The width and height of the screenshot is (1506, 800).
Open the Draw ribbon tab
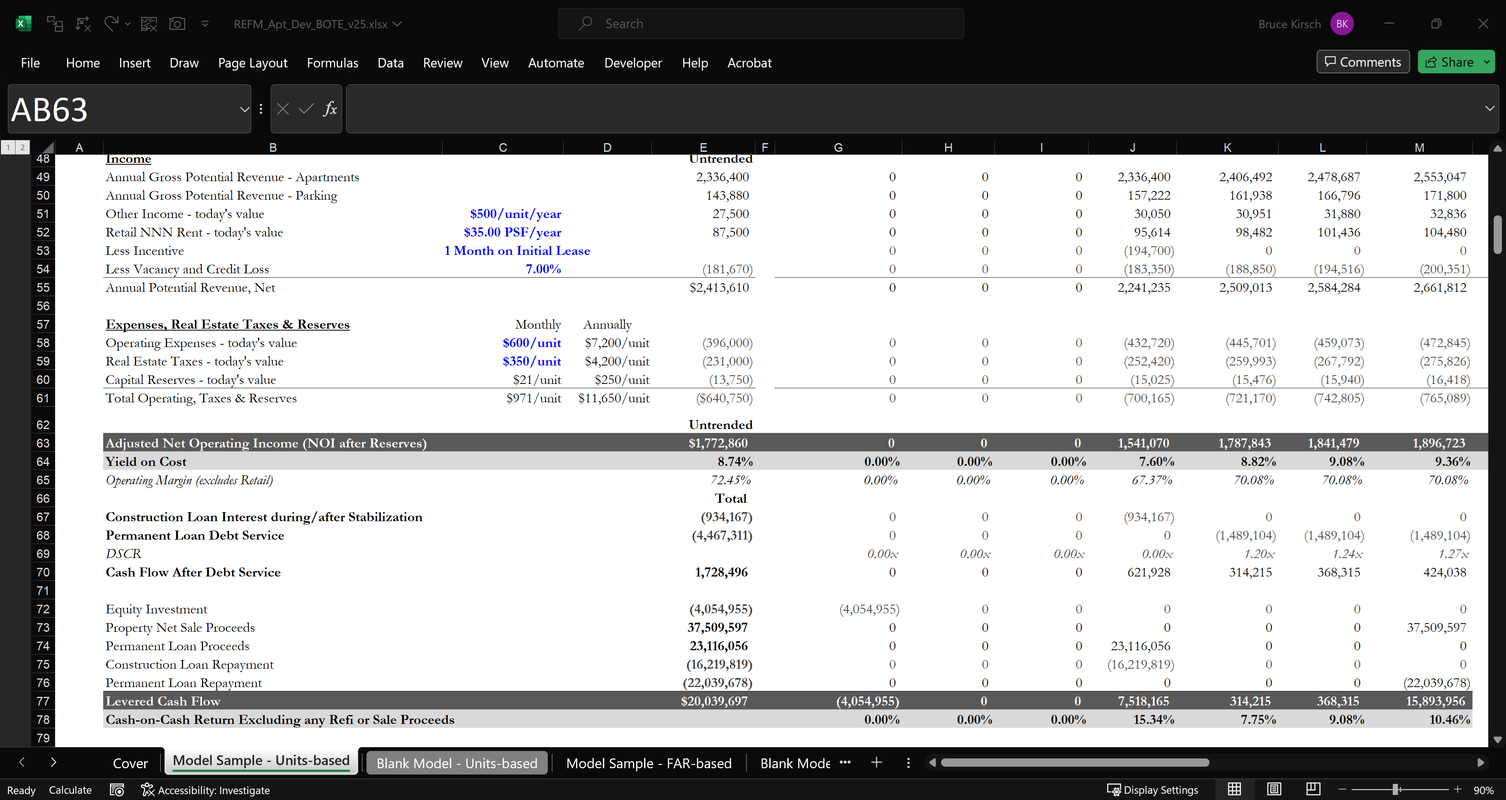pos(184,62)
